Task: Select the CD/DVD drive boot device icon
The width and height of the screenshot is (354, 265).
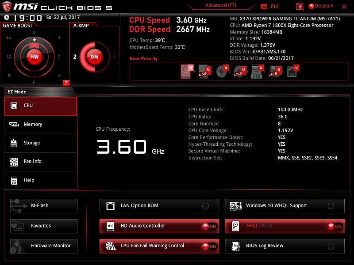Action: coord(222,72)
